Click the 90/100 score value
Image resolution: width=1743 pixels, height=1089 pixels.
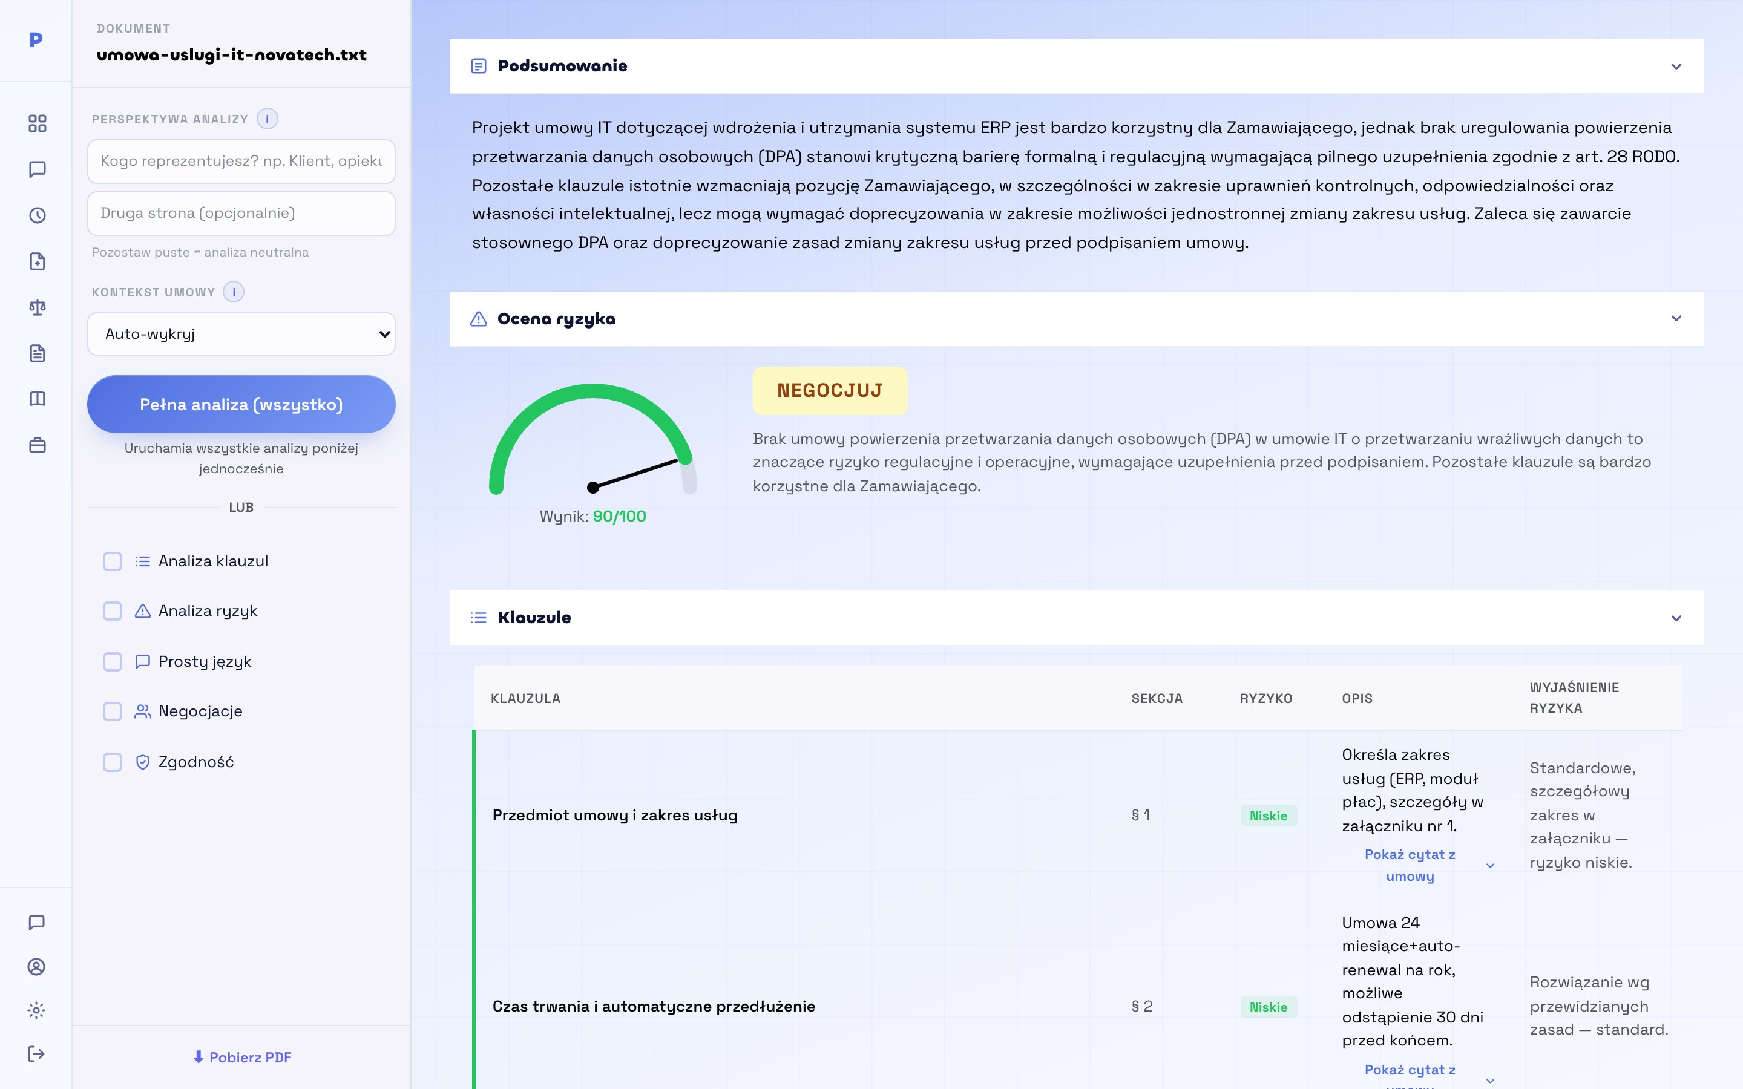[x=619, y=517]
